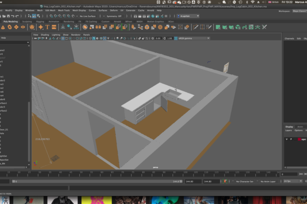Open the Channels menu in Channel Box
The width and height of the screenshot is (307, 204).
pyautogui.click(x=290, y=39)
